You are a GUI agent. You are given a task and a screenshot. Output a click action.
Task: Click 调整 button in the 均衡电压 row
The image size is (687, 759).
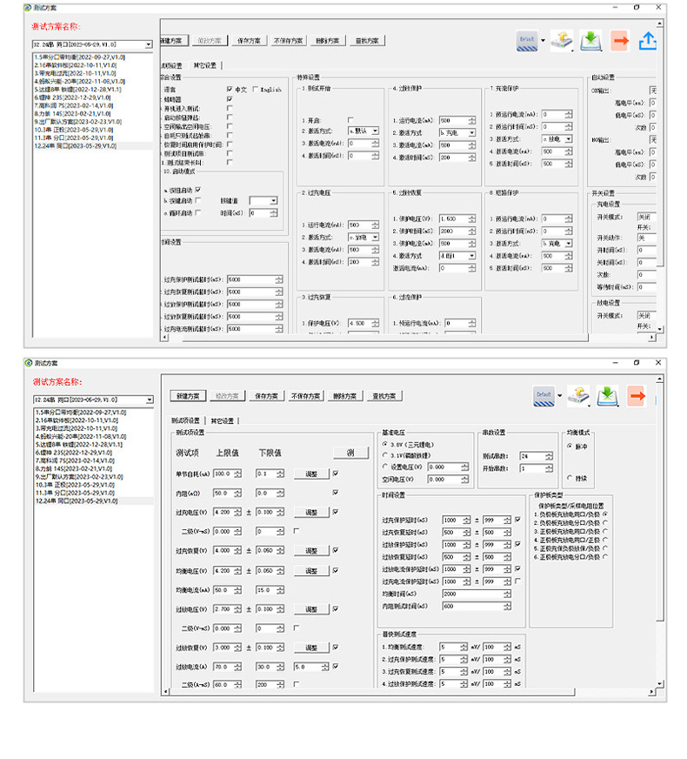312,571
